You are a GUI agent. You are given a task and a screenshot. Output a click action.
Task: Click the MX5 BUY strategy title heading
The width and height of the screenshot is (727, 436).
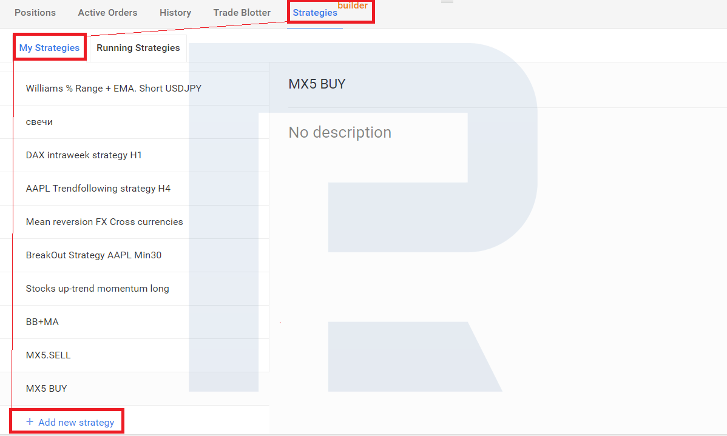317,84
